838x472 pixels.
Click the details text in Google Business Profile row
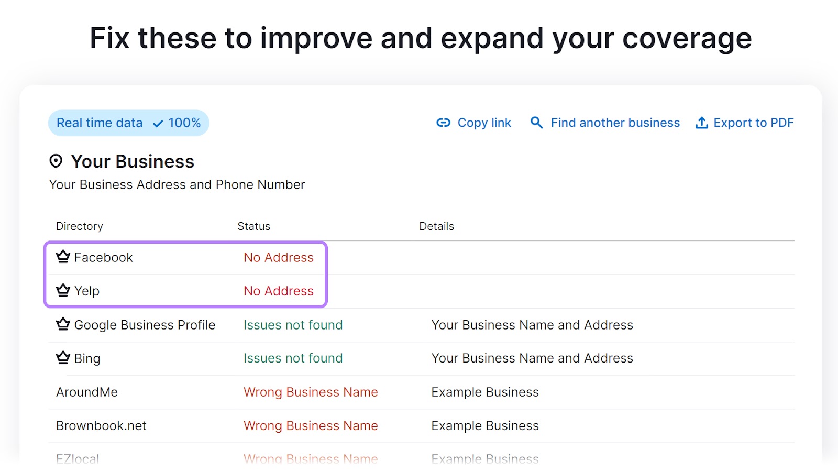532,325
